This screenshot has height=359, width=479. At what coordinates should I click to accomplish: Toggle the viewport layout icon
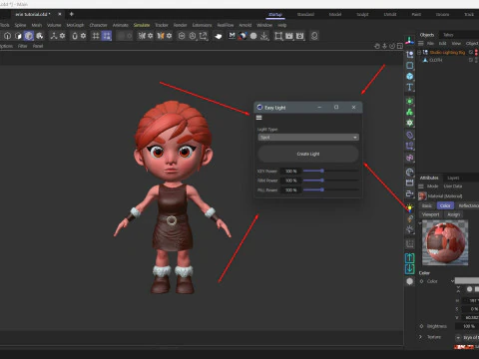pyautogui.click(x=400, y=46)
